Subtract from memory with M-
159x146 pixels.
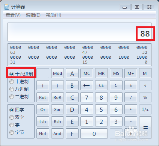(x=145, y=73)
